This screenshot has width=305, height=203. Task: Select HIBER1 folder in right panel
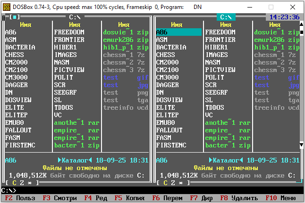217,47
